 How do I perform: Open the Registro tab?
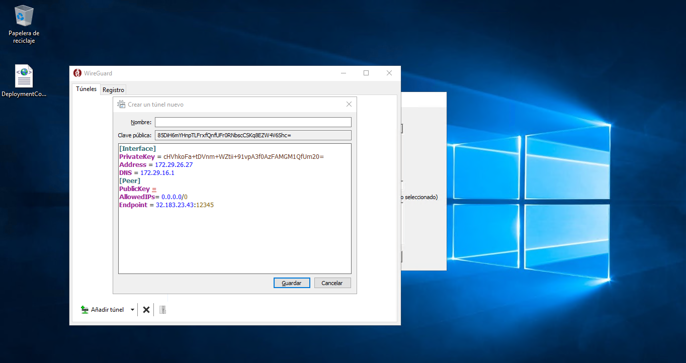tap(113, 90)
